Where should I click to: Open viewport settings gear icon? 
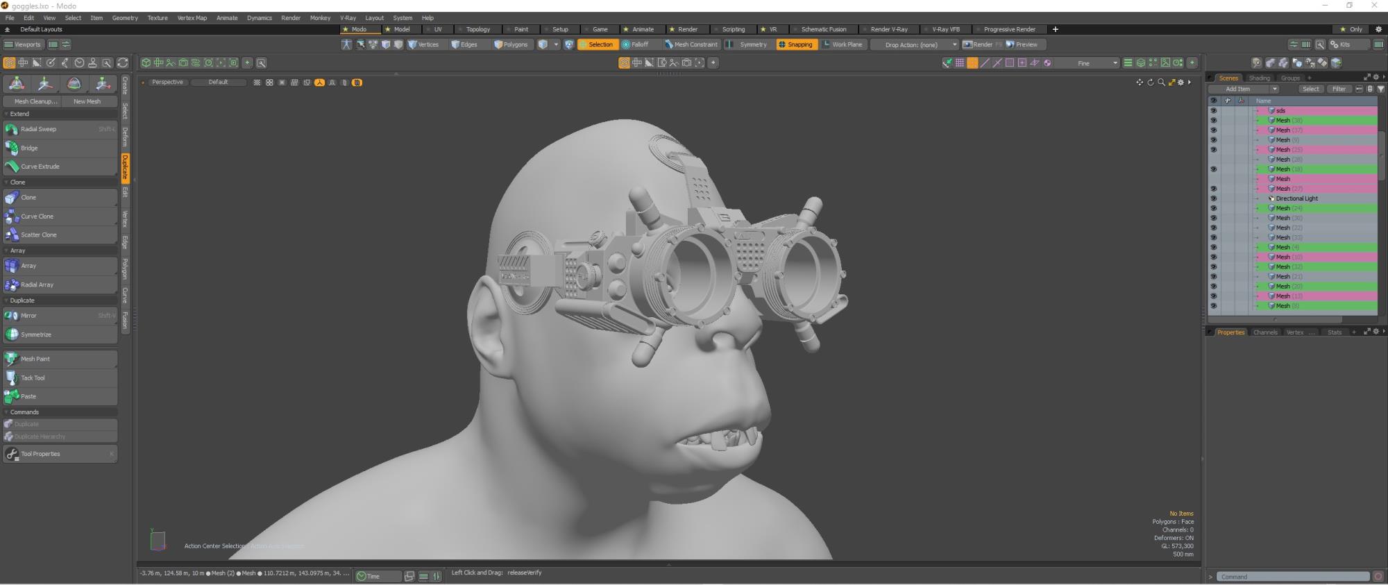[x=1180, y=83]
